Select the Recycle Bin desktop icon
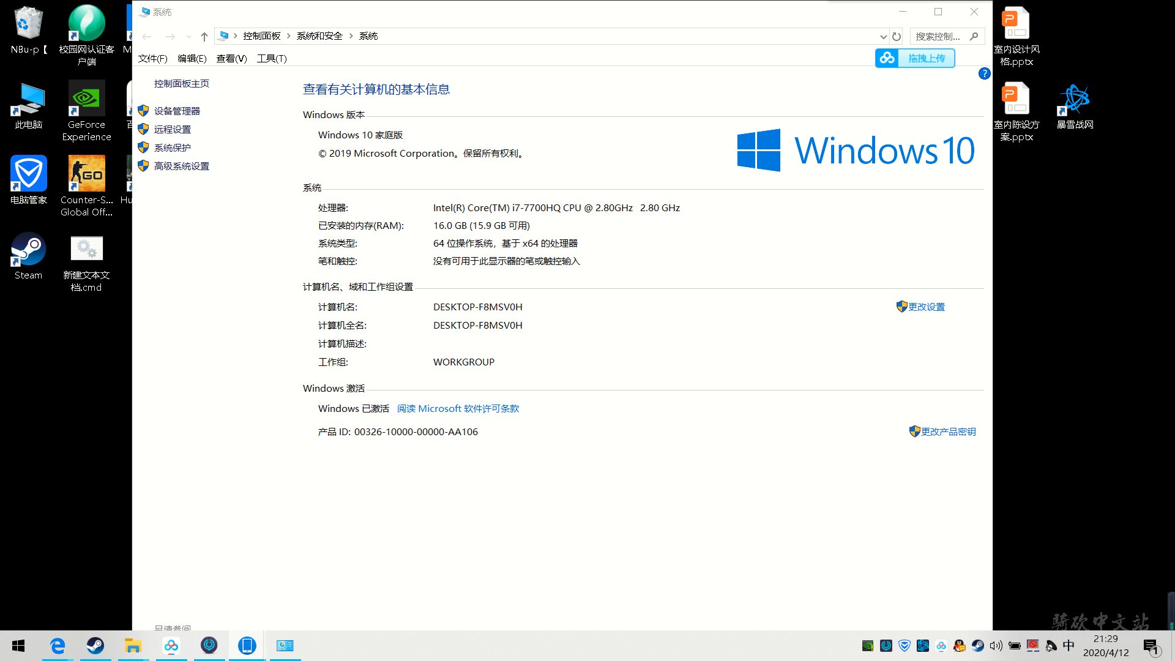This screenshot has width=1175, height=661. (28, 29)
